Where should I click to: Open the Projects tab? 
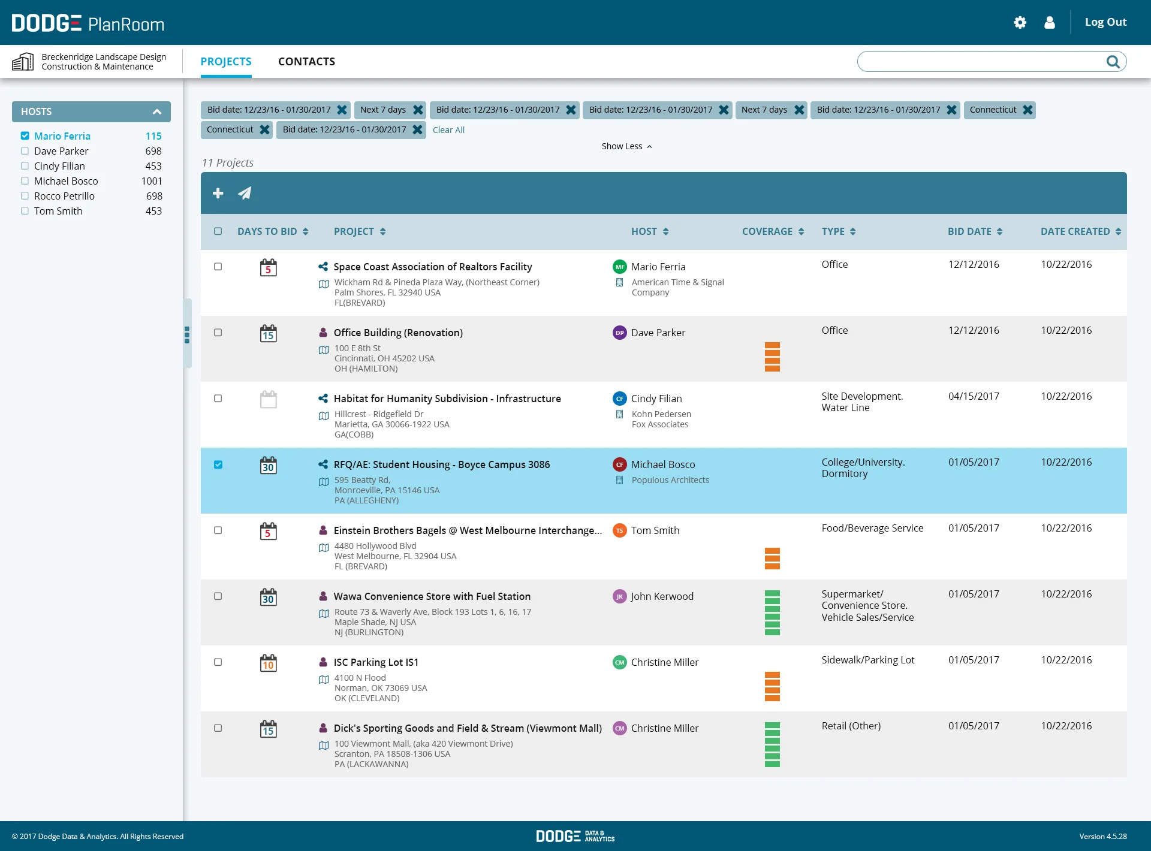point(226,62)
